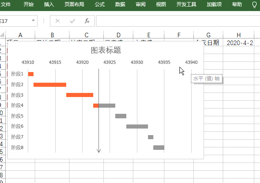Select column C header
Image resolution: width=260 pixels, height=183 pixels.
(86, 35)
